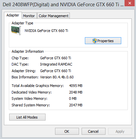
Task: Click the UAC shield icon on Properties
Action: pos(95,41)
